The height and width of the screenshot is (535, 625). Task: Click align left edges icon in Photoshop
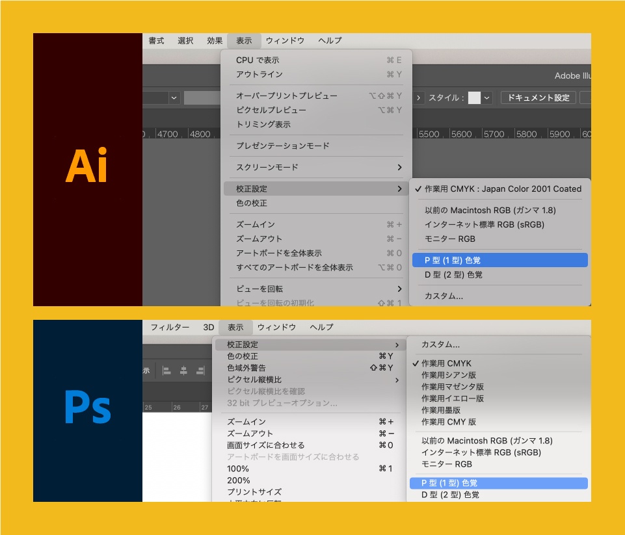pyautogui.click(x=166, y=371)
